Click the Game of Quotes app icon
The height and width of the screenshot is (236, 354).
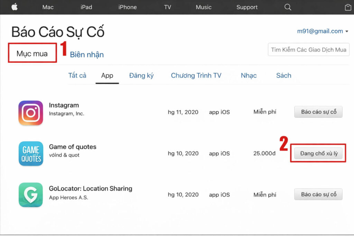[x=31, y=153]
